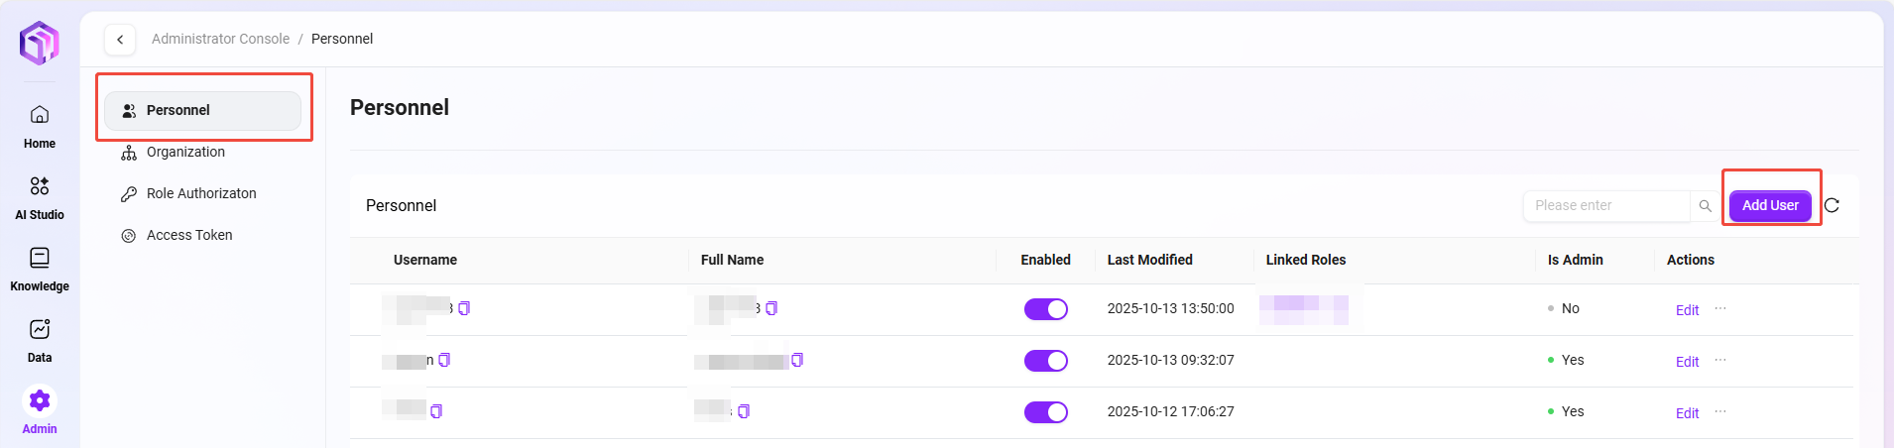The image size is (1894, 448).
Task: Turn off the third user's Enabled switch
Action: tap(1045, 412)
